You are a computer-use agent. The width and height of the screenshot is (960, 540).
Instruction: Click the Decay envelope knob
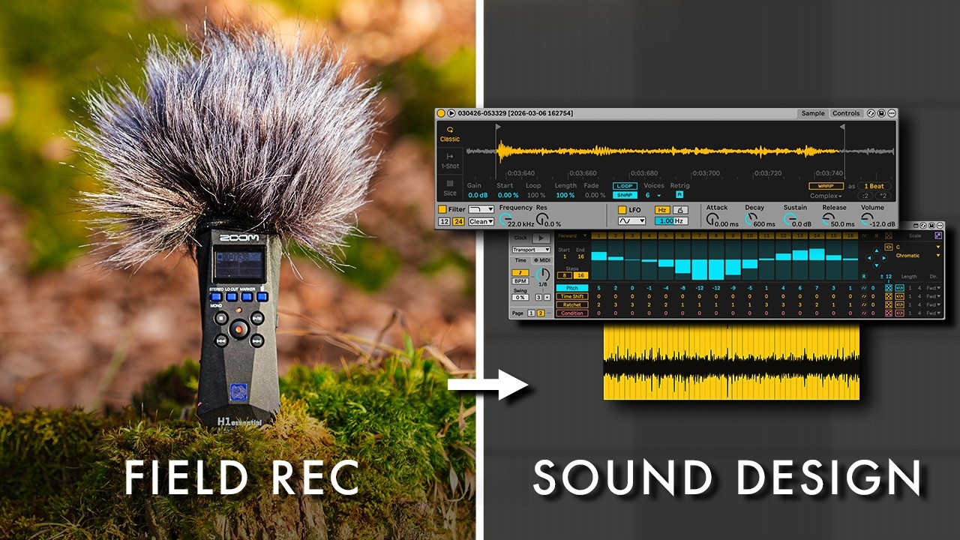point(750,219)
